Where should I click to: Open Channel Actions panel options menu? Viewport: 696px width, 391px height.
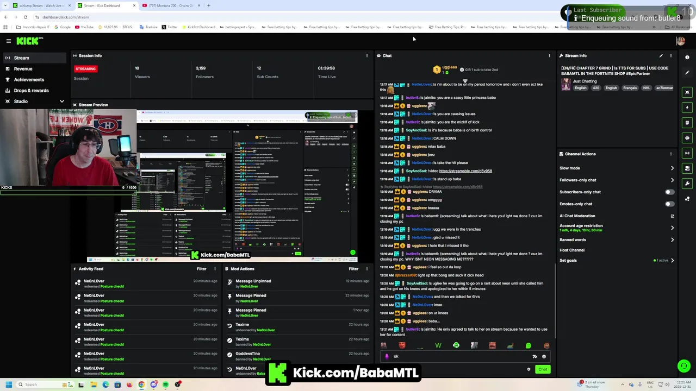pos(671,154)
